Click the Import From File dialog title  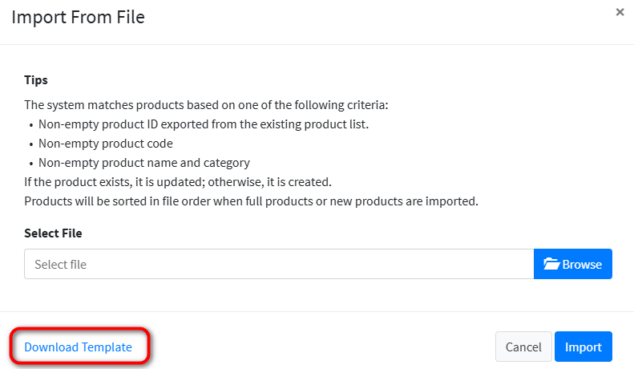pos(78,17)
